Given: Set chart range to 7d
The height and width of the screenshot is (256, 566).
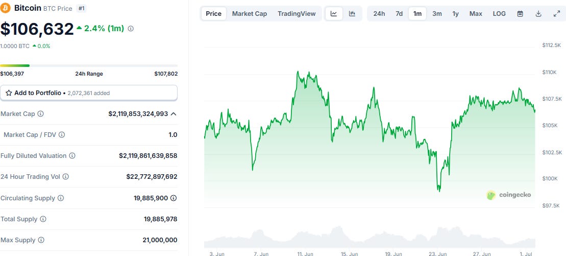Looking at the screenshot, I should coord(399,14).
